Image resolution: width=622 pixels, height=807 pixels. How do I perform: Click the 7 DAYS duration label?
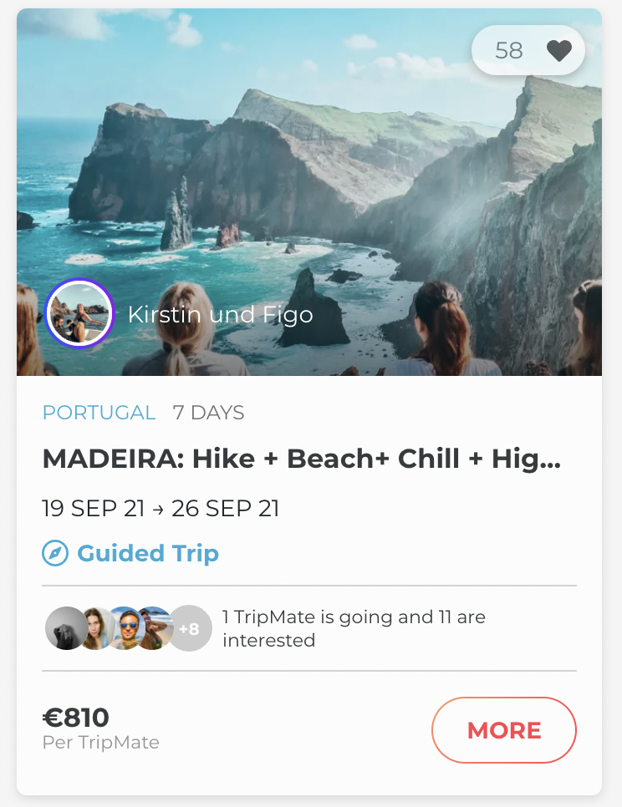[x=208, y=413]
